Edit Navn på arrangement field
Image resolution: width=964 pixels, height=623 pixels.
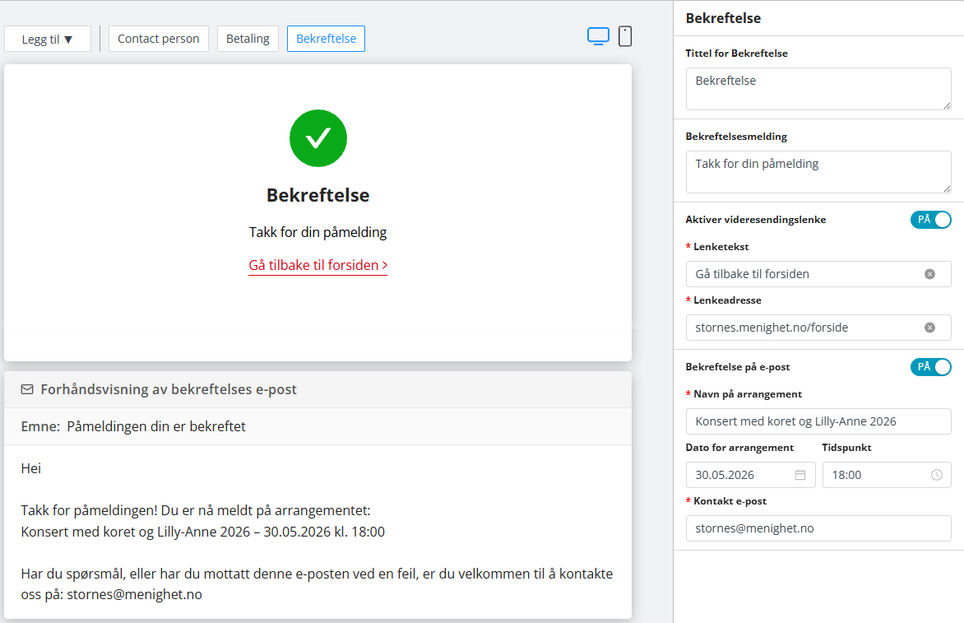pos(818,421)
